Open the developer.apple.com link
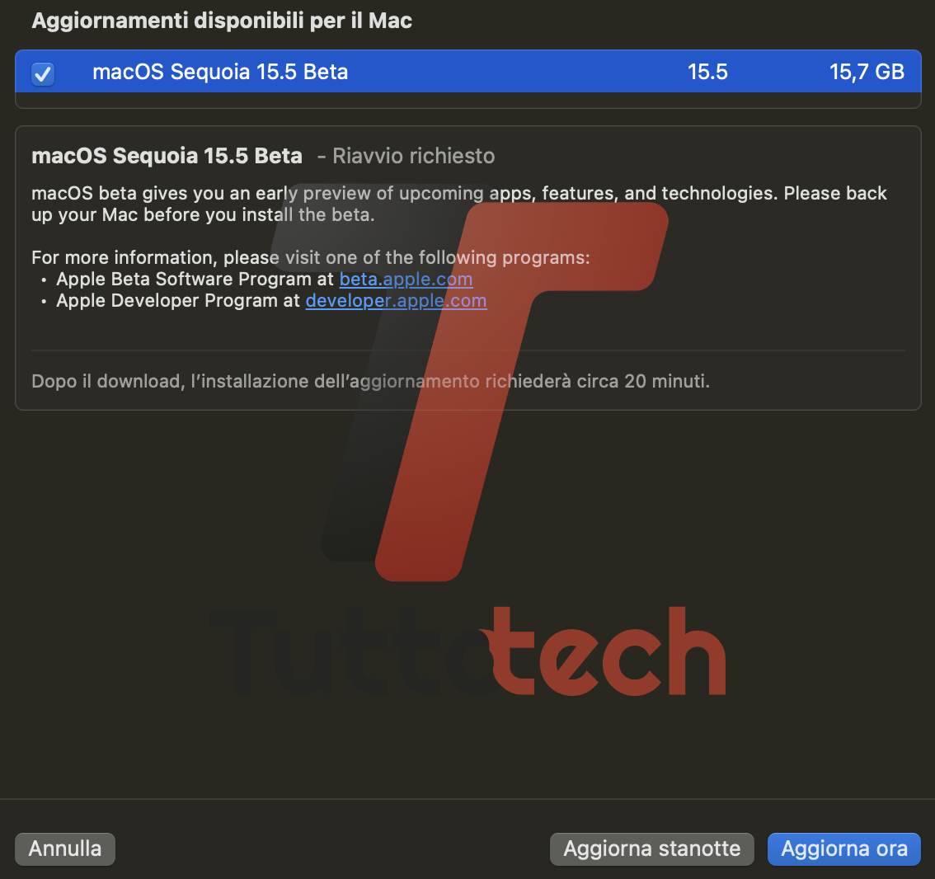This screenshot has width=935, height=879. tap(396, 300)
